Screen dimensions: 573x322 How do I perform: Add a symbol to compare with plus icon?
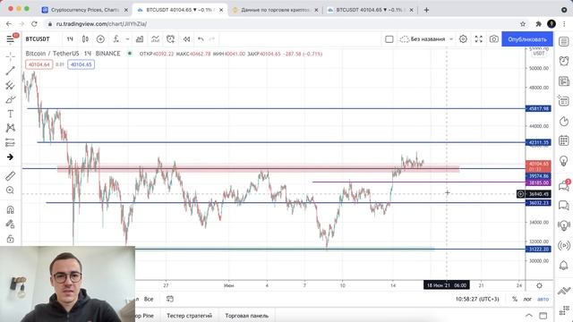(100, 39)
